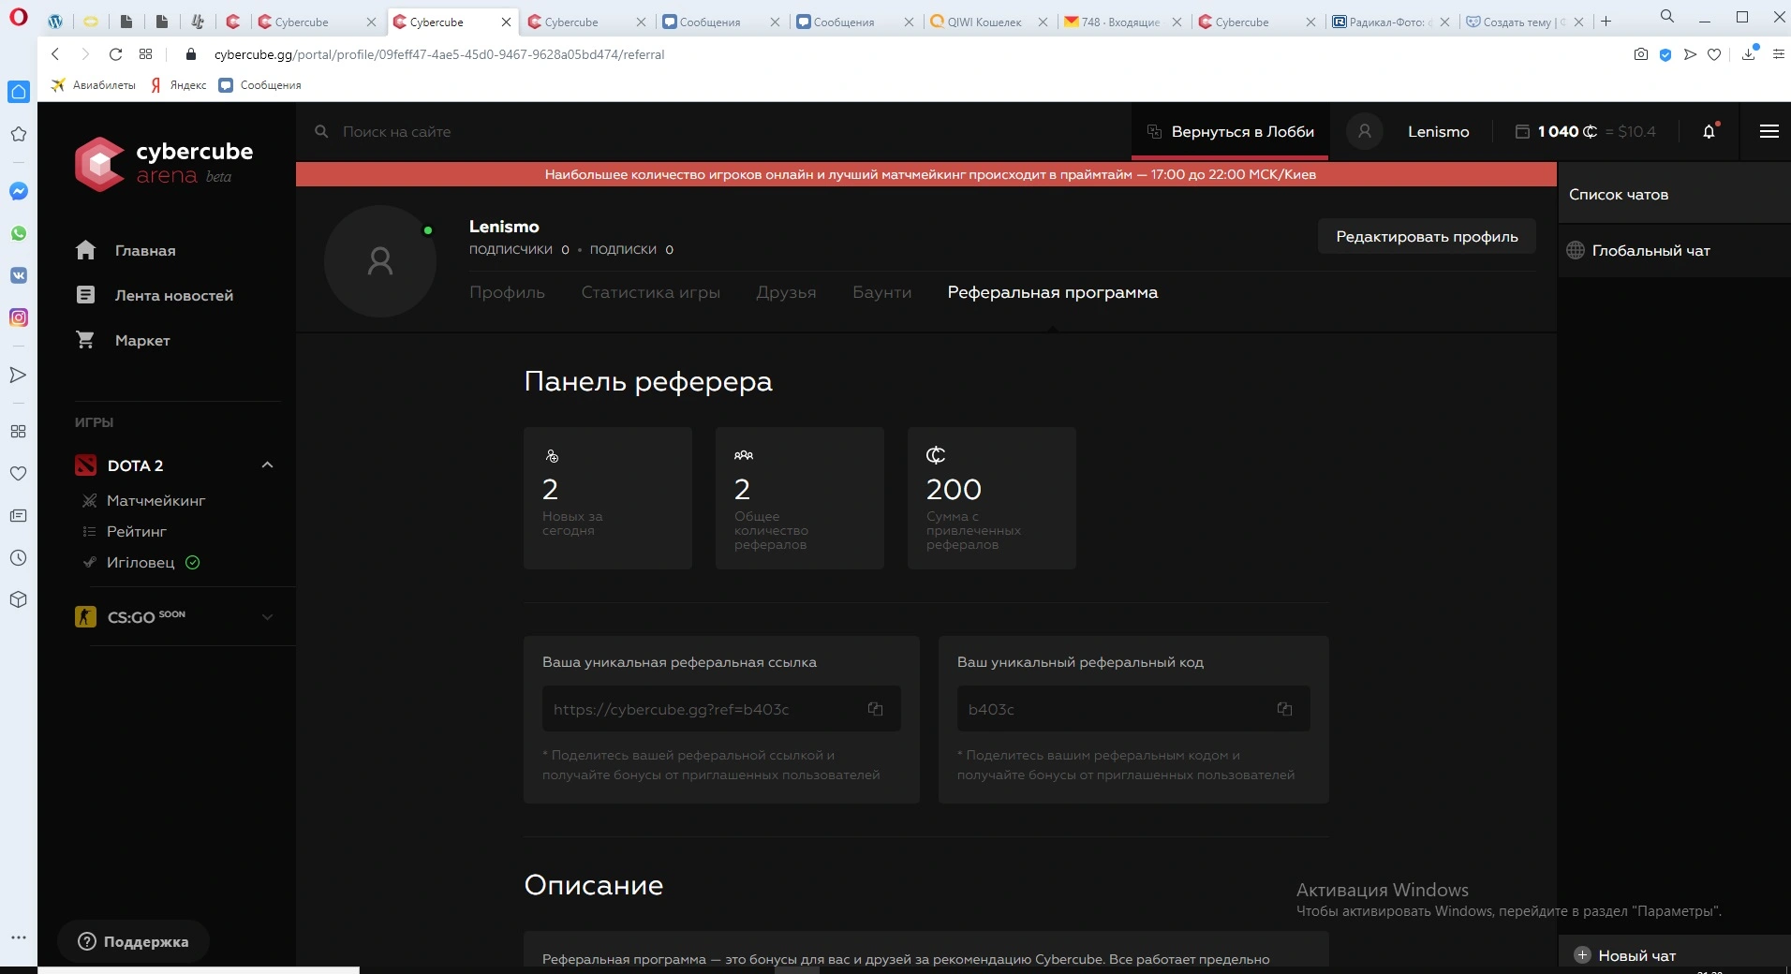This screenshot has height=974, width=1791.
Task: Take snapshot with camera icon in address bar
Action: [x=1641, y=54]
